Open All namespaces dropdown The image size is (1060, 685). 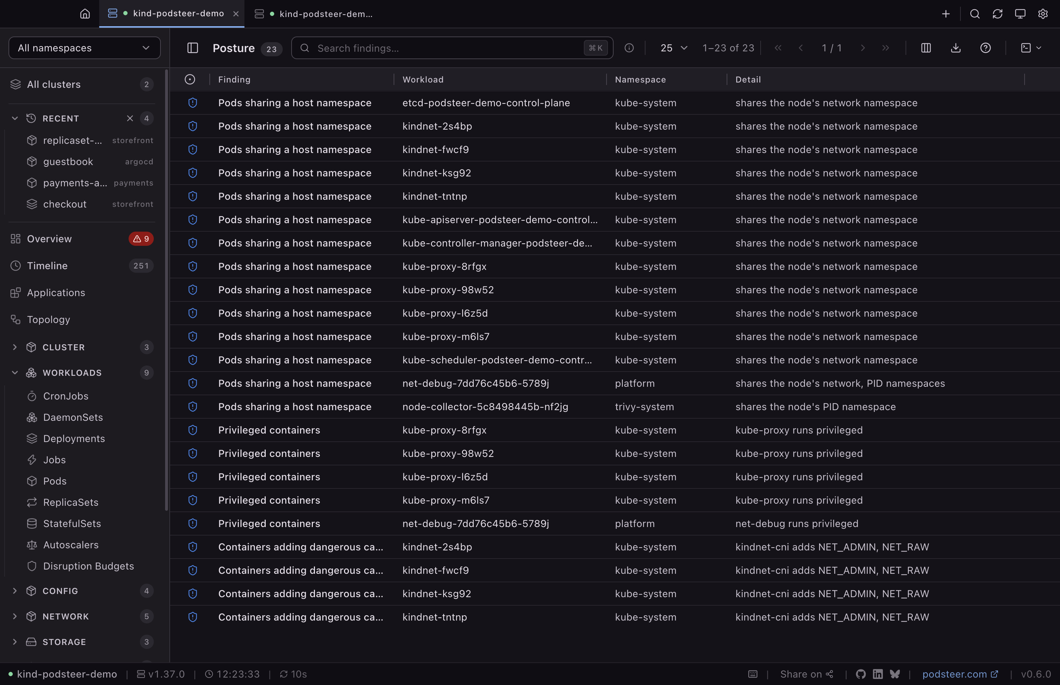coord(85,48)
